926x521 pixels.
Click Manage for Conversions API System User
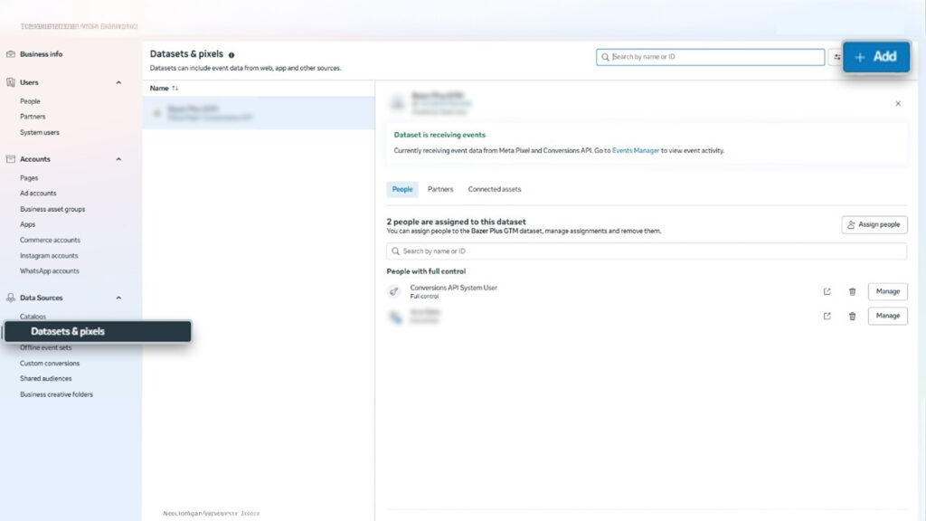click(x=887, y=291)
